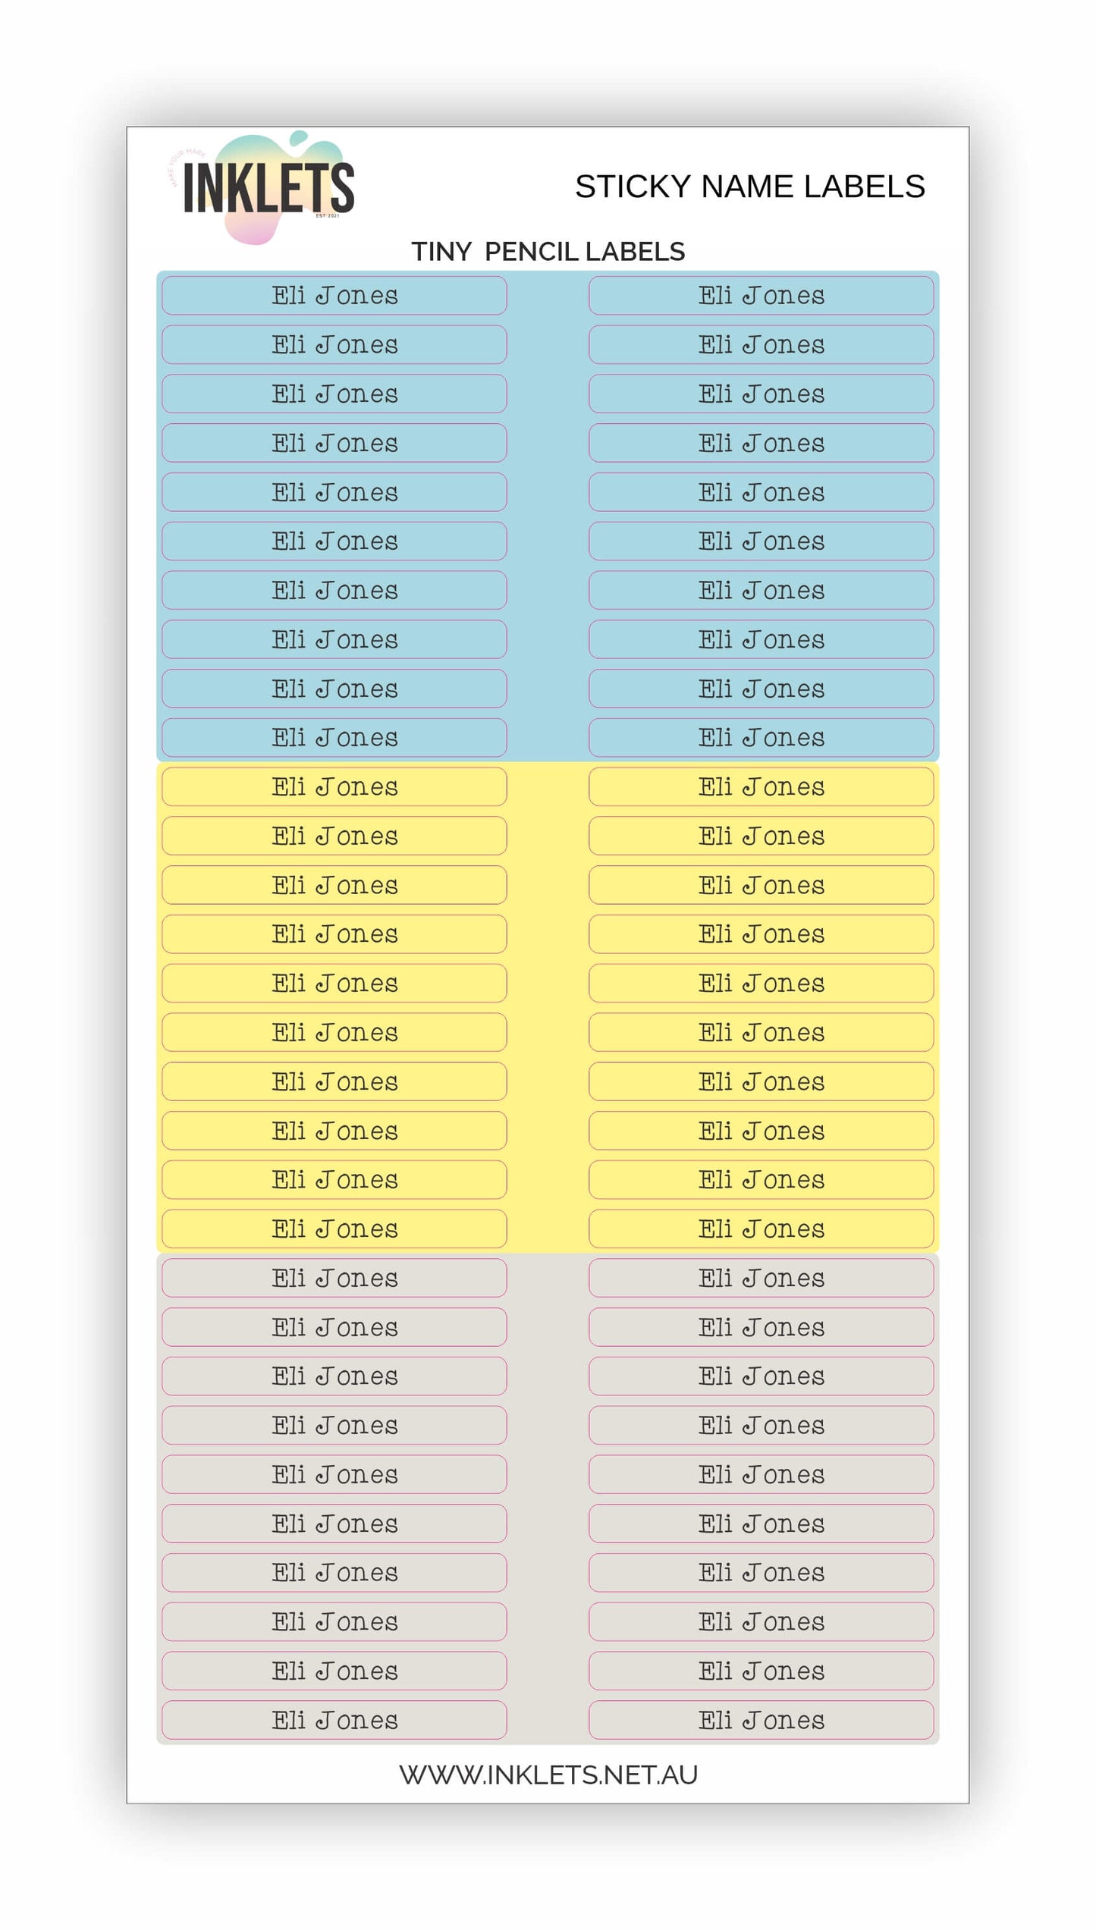This screenshot has height=1930, width=1096.
Task: Pick the last yellow Eli Jones label in right column
Action: [x=761, y=1229]
